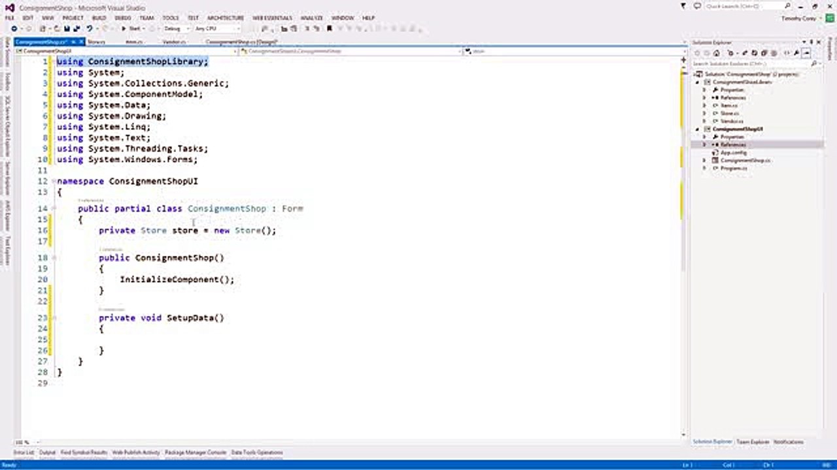Click the feedback speech bubble icon

[x=697, y=6]
